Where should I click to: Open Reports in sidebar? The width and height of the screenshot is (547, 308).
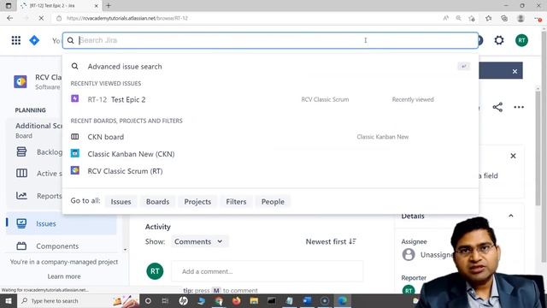[38, 196]
